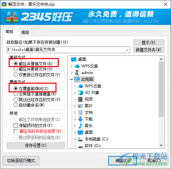Open the target path dropdown arrow
This screenshot has height=169, width=171.
[127, 50]
